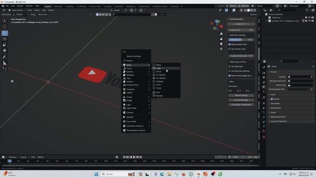Toggle the Adapt Quad Count checkbox
This screenshot has height=178, width=316.
point(230,44)
